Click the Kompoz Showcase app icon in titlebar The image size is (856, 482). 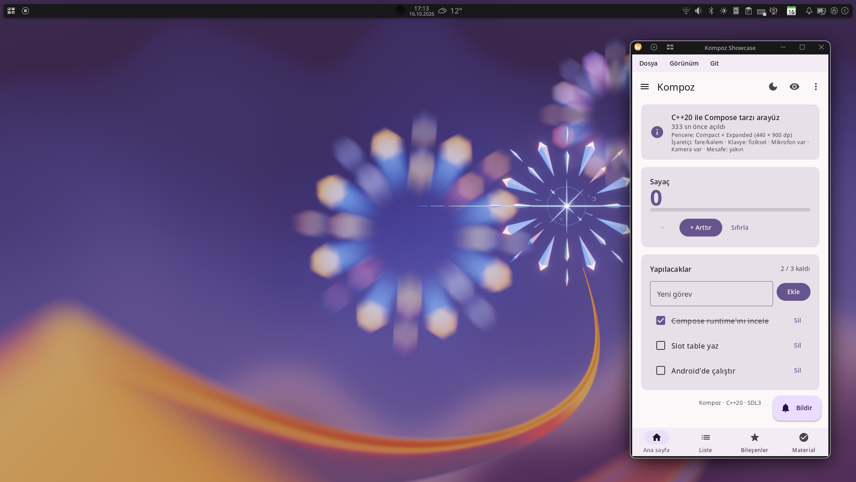click(x=638, y=47)
